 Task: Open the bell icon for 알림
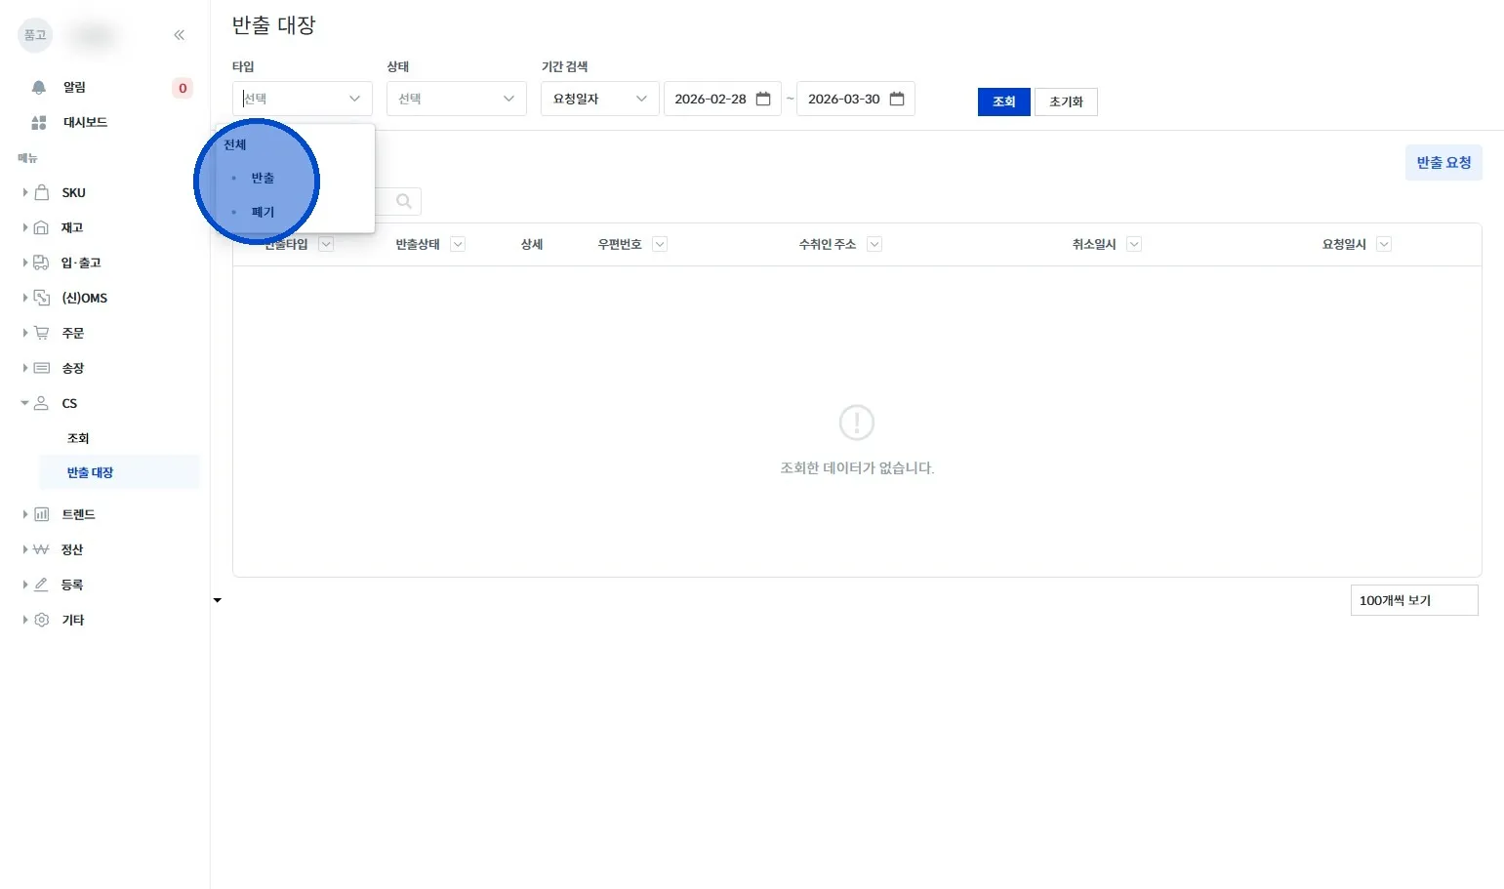click(39, 88)
